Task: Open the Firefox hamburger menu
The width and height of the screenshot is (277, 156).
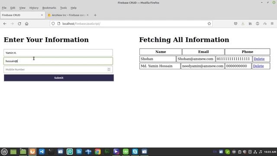Action: click(272, 23)
